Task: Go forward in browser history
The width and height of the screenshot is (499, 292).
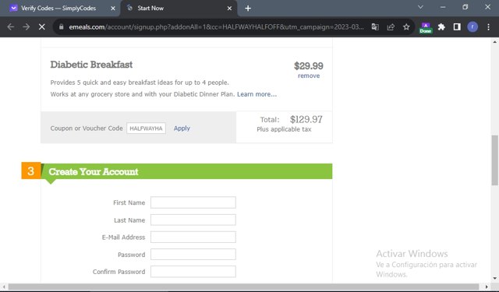Action: [x=27, y=27]
